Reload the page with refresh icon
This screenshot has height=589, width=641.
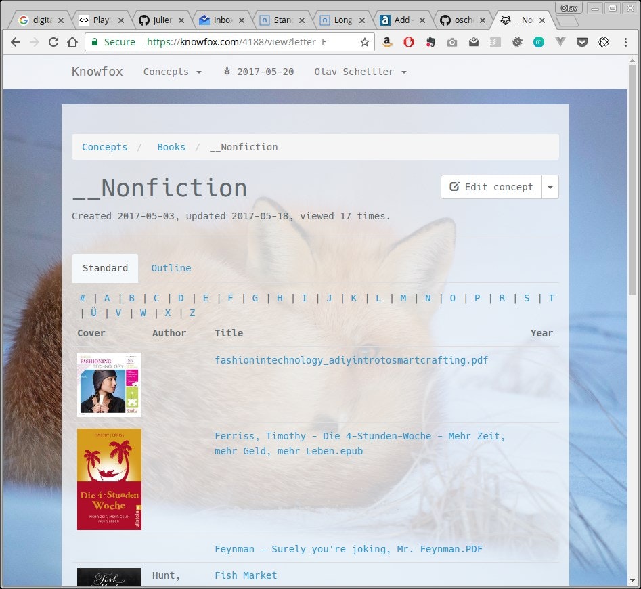53,42
